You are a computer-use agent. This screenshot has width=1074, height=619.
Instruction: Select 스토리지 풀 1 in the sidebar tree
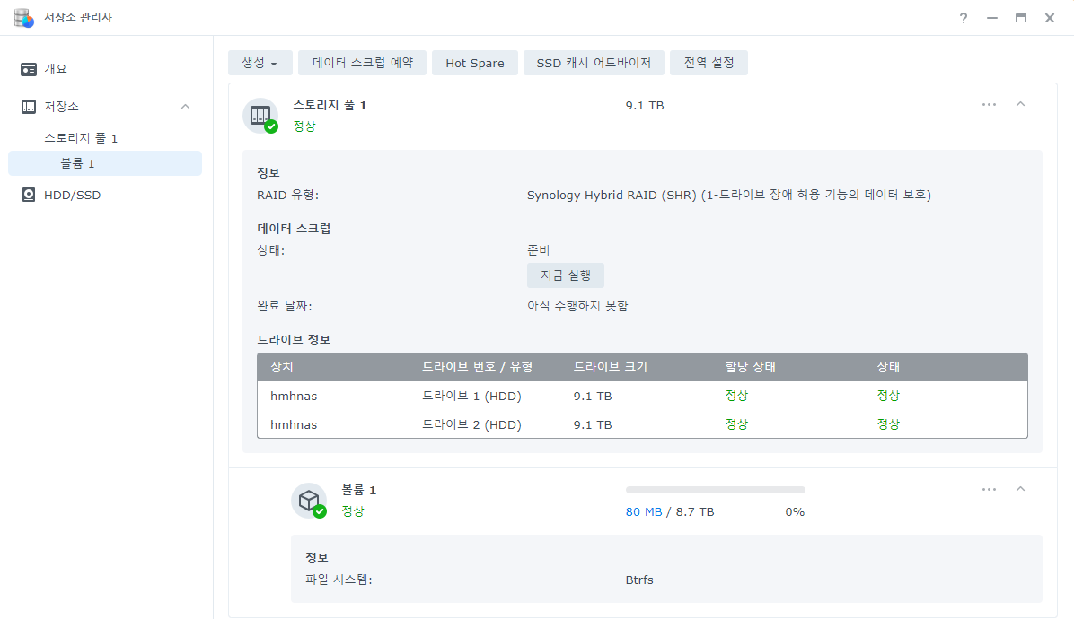click(x=81, y=138)
